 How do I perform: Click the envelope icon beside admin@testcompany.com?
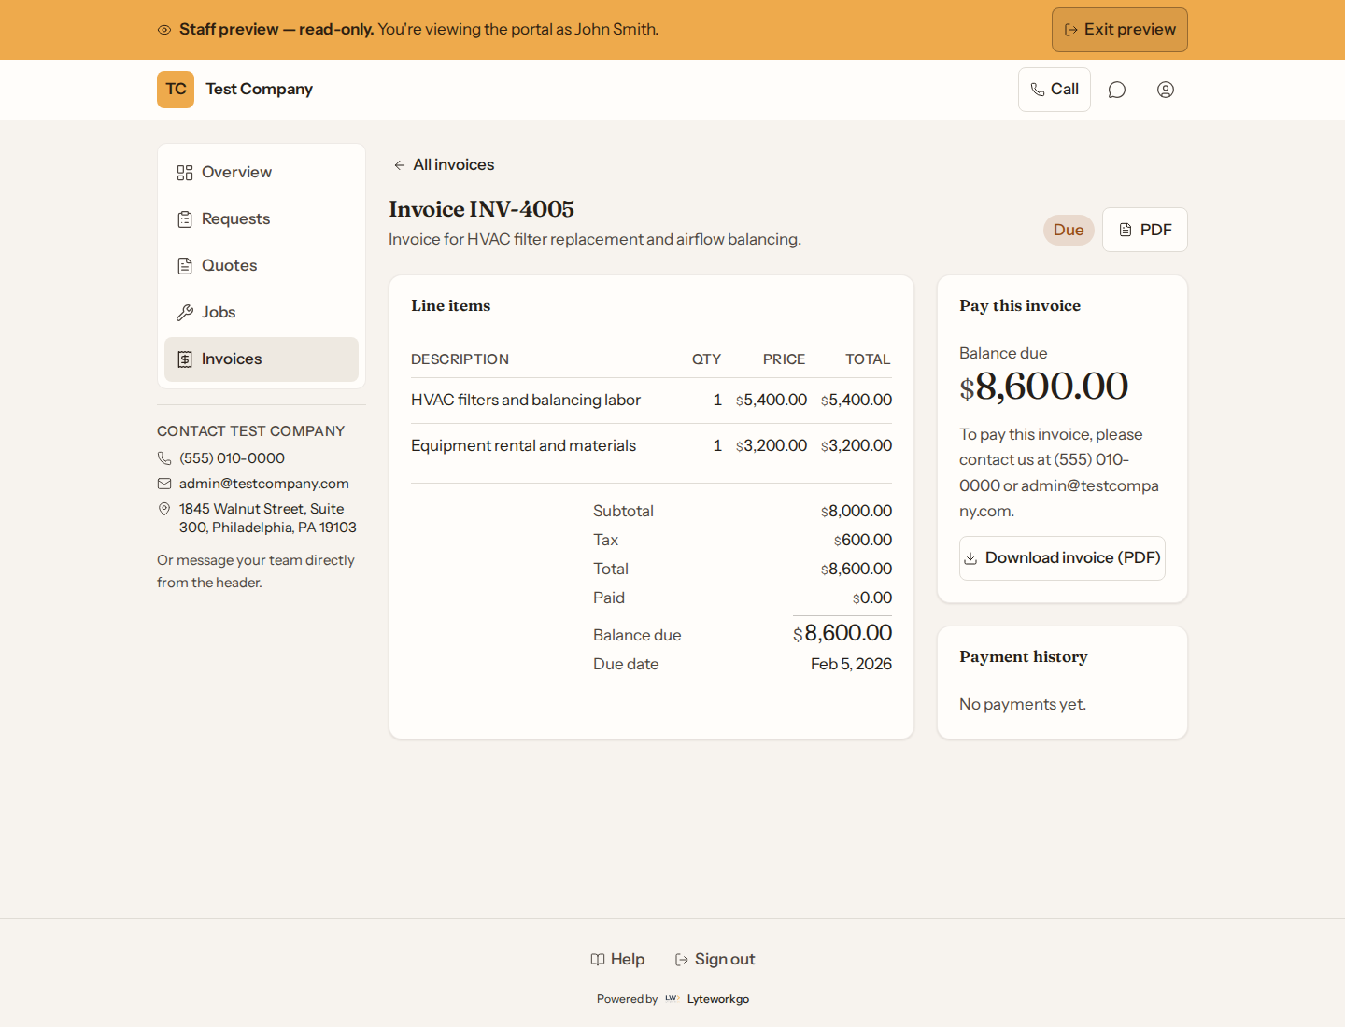click(164, 484)
